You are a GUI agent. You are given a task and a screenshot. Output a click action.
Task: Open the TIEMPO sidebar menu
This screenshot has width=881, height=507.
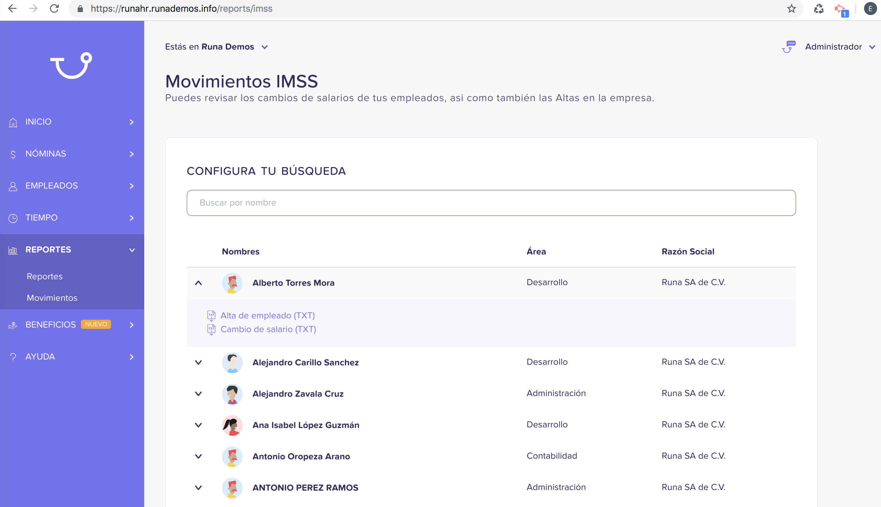pos(72,218)
